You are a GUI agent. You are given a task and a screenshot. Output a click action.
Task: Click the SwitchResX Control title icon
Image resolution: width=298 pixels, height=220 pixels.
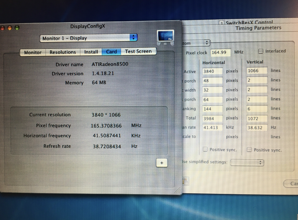[x=221, y=23]
